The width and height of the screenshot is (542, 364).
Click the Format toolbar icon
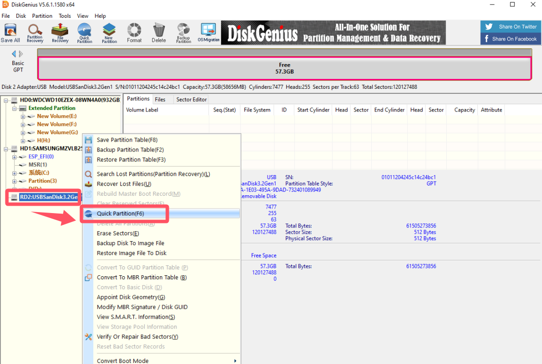134,33
